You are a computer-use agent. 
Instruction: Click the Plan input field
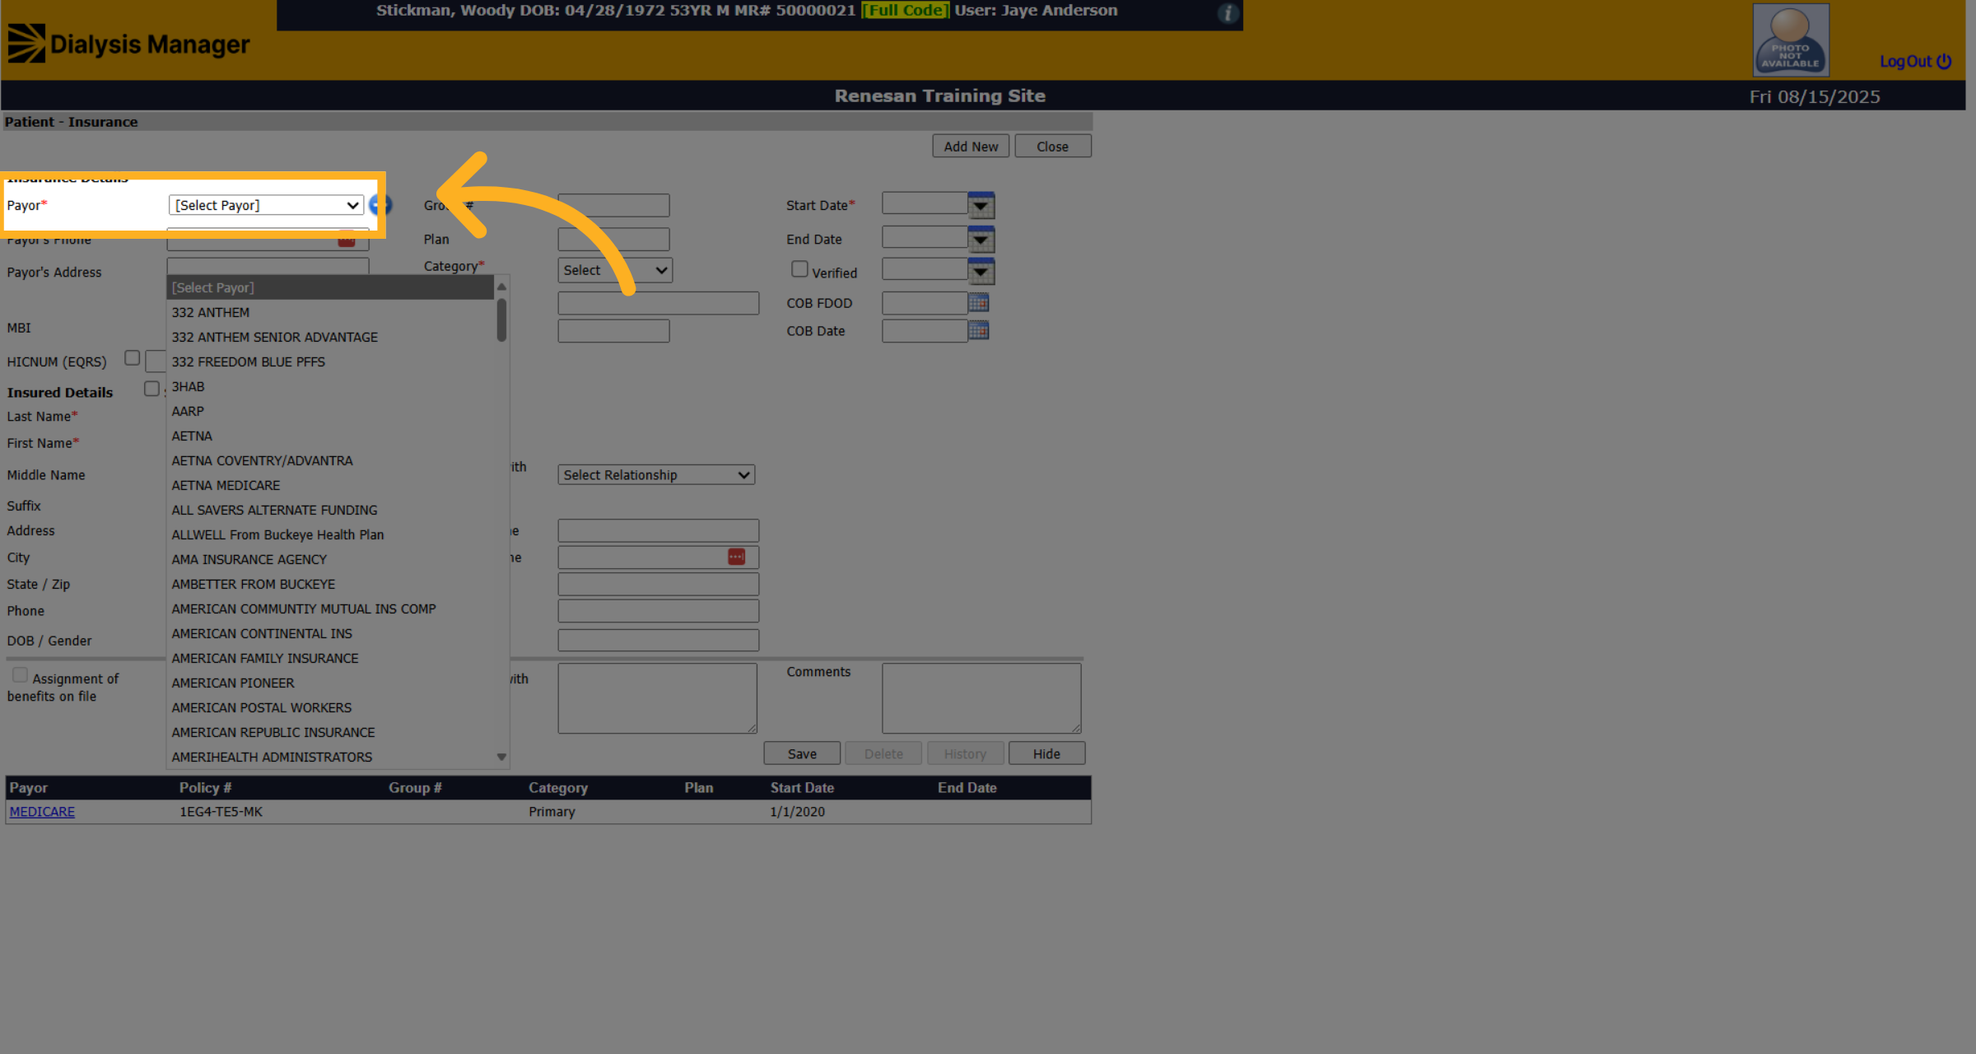[613, 240]
